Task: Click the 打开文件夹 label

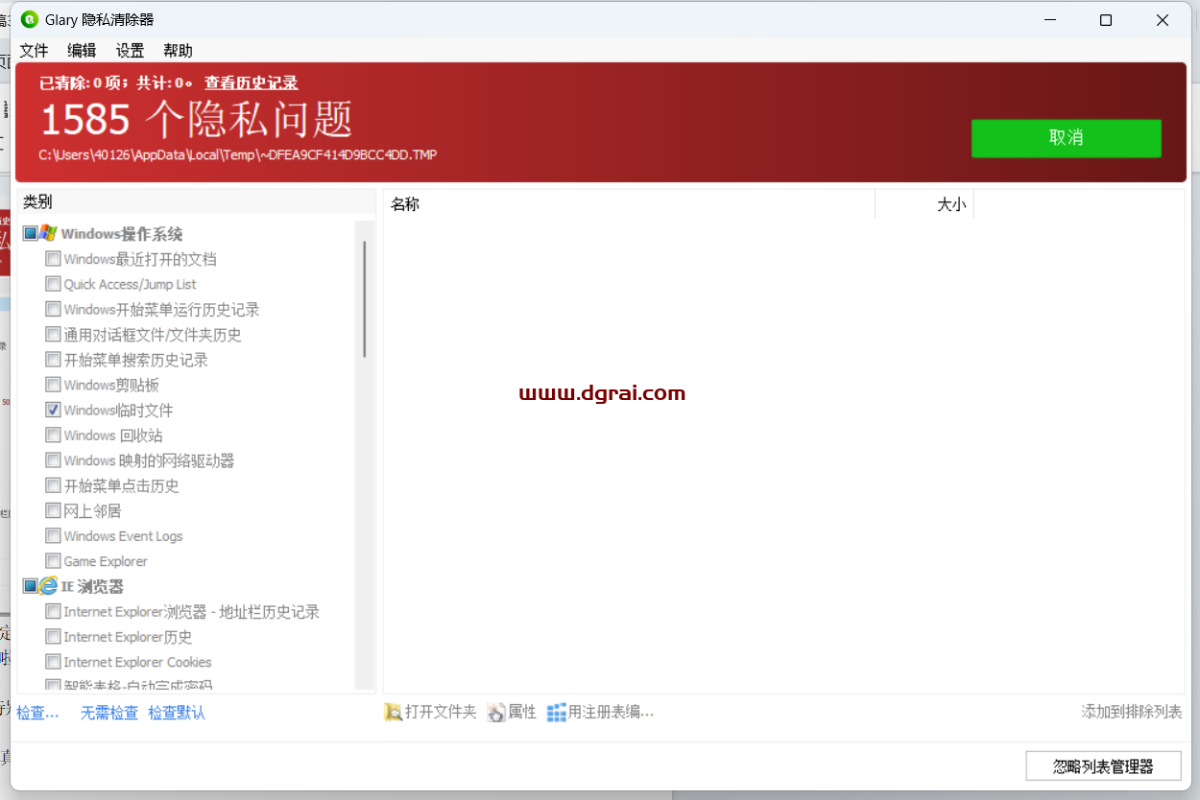Action: click(441, 712)
